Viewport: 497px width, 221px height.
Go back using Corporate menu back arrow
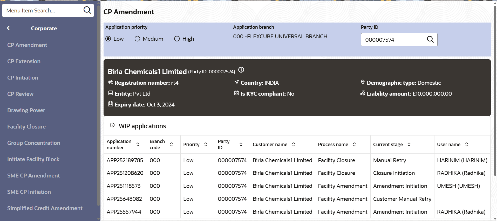click(x=9, y=28)
